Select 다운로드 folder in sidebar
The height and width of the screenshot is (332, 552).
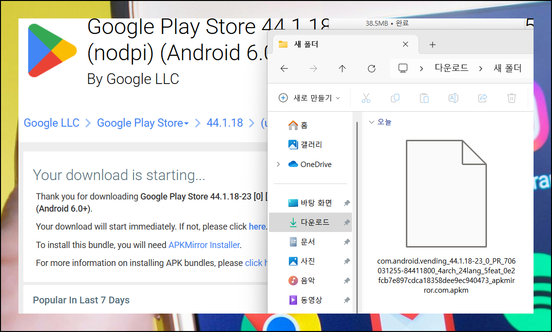310,222
